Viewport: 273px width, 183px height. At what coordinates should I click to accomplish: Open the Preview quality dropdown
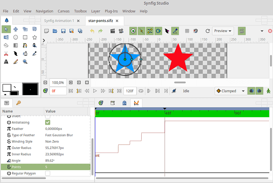click(x=223, y=31)
